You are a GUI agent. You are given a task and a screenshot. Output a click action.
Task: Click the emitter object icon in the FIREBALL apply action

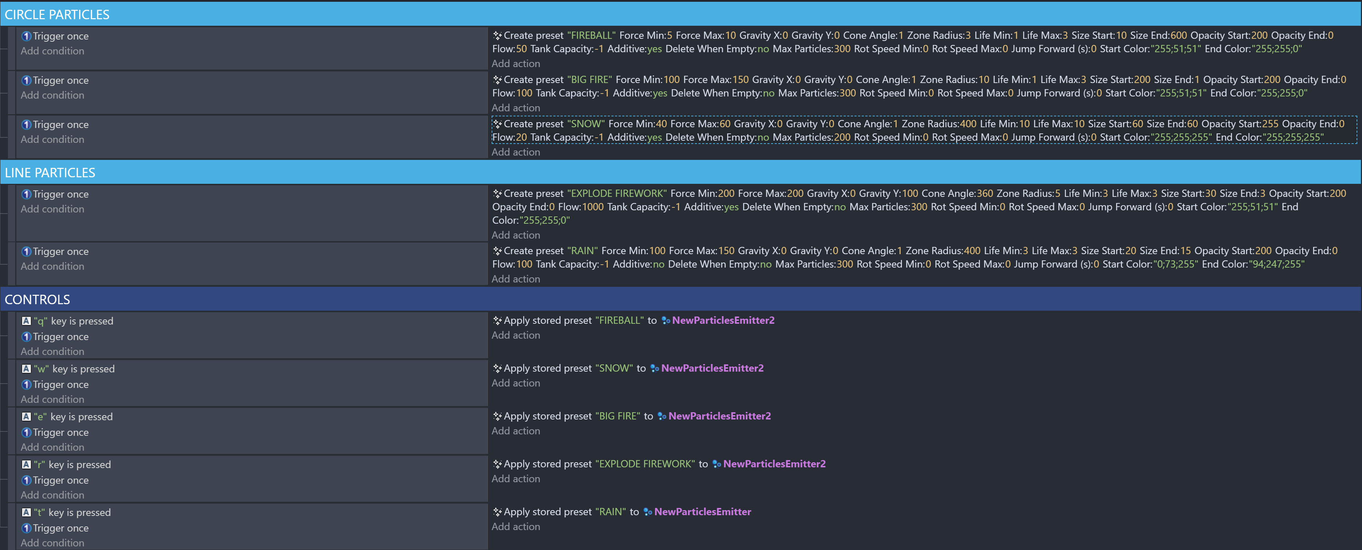pos(666,321)
